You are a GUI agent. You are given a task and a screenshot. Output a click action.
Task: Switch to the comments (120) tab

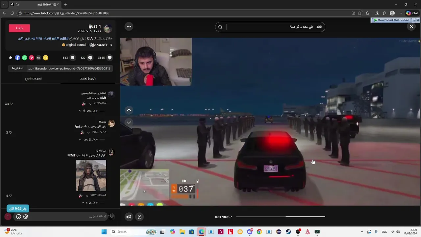87,79
